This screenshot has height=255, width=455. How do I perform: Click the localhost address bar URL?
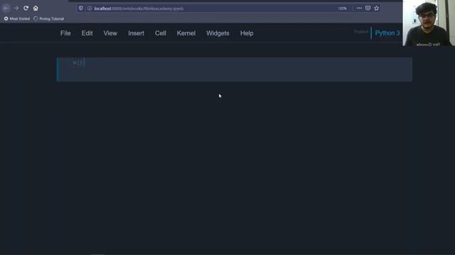[x=139, y=8]
